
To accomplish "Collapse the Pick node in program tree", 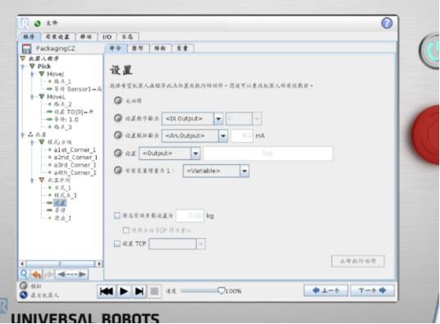I will 32,66.
